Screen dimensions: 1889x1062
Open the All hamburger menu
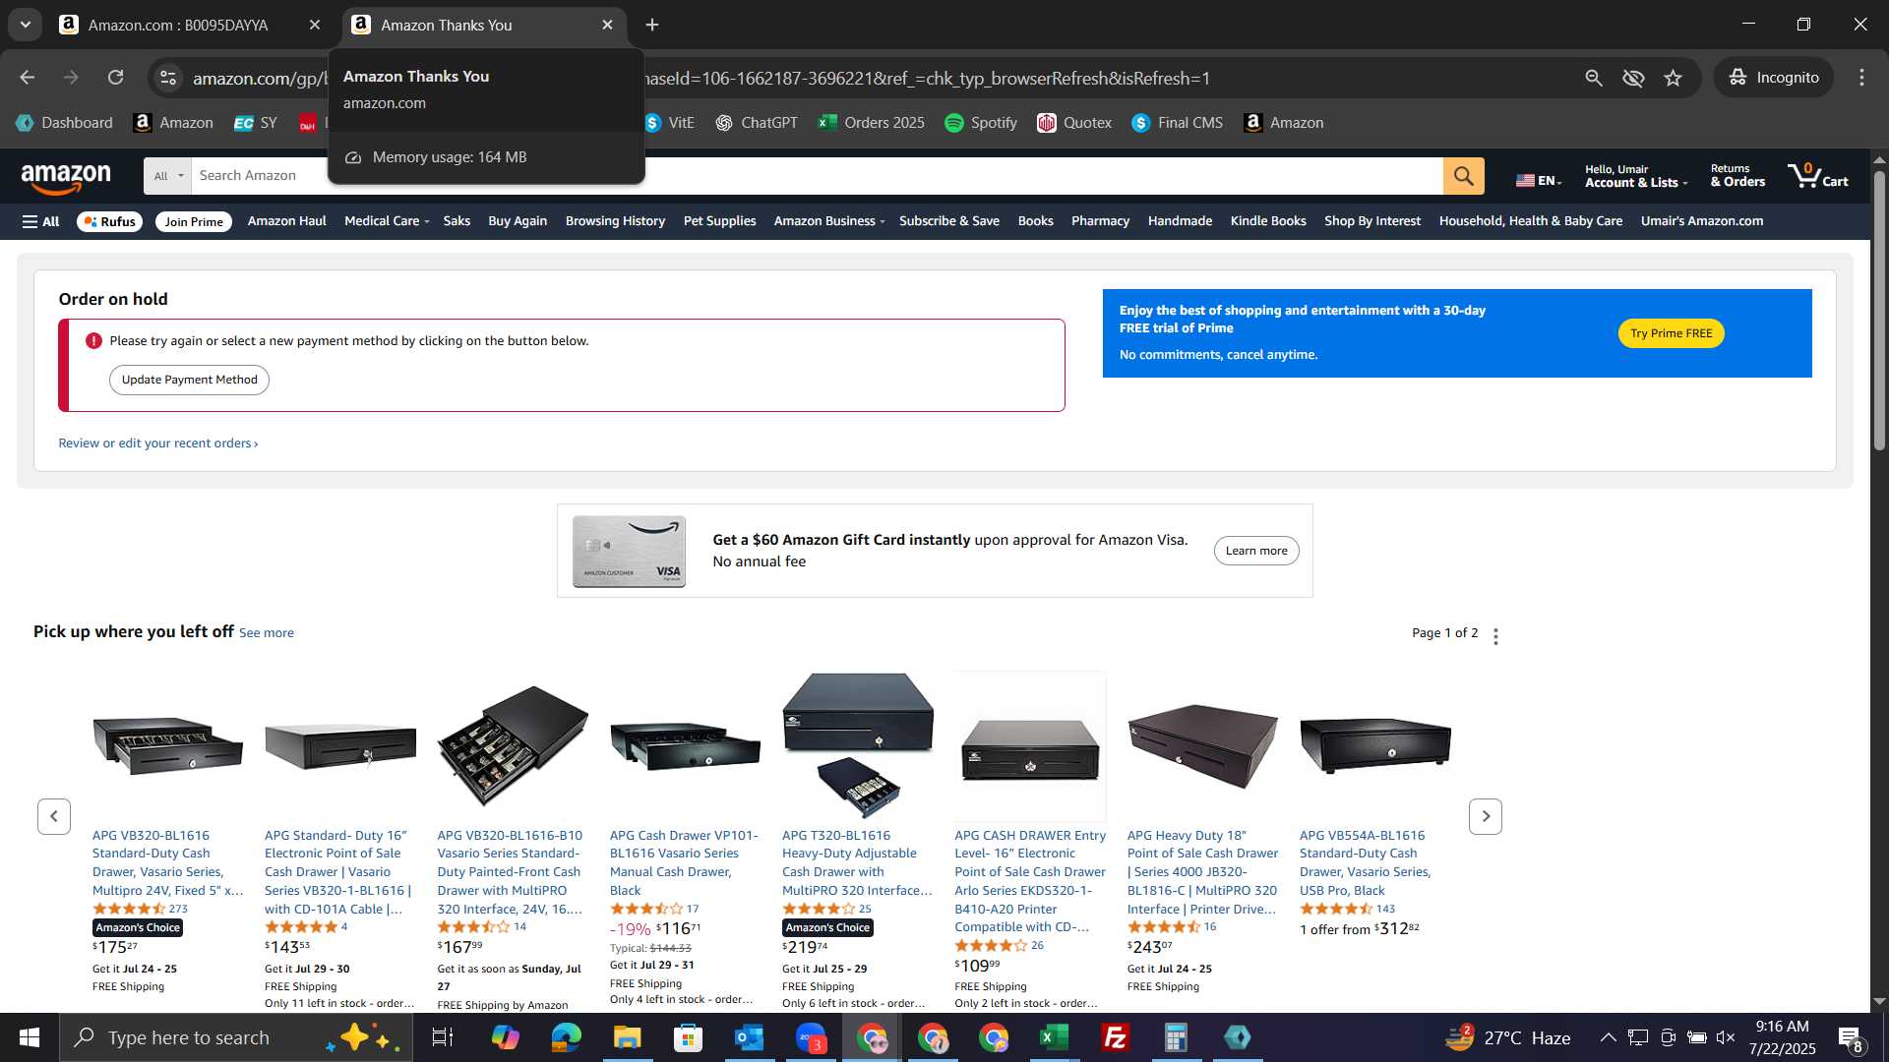[40, 221]
